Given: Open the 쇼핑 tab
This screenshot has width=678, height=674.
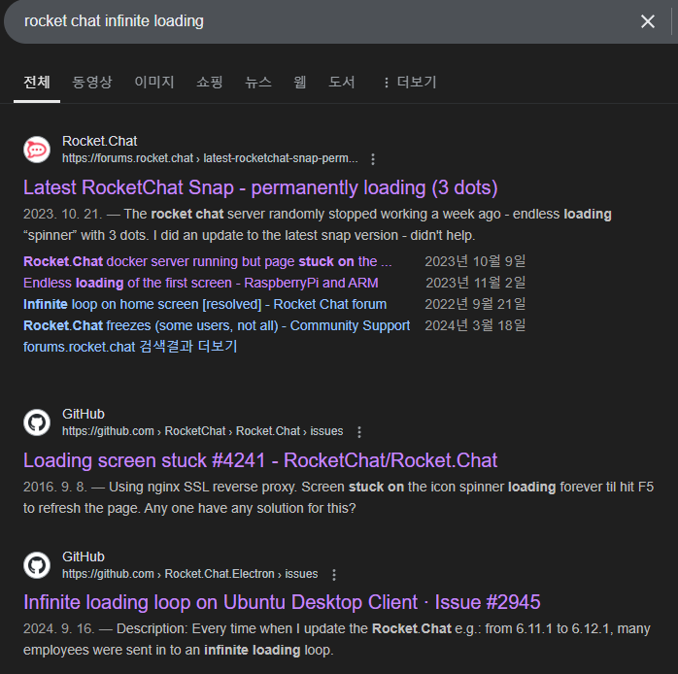Looking at the screenshot, I should [209, 83].
